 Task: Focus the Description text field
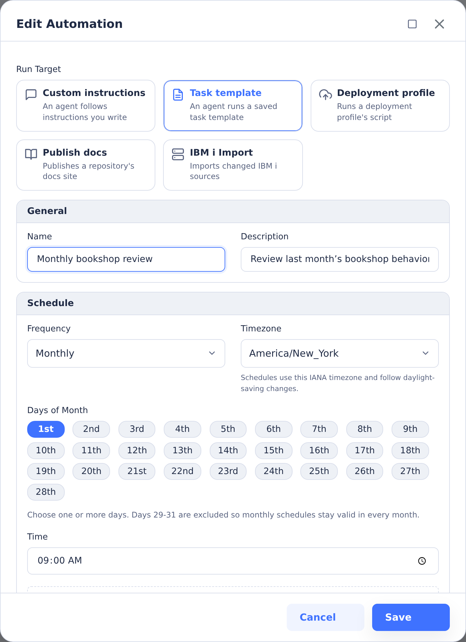[x=340, y=259]
